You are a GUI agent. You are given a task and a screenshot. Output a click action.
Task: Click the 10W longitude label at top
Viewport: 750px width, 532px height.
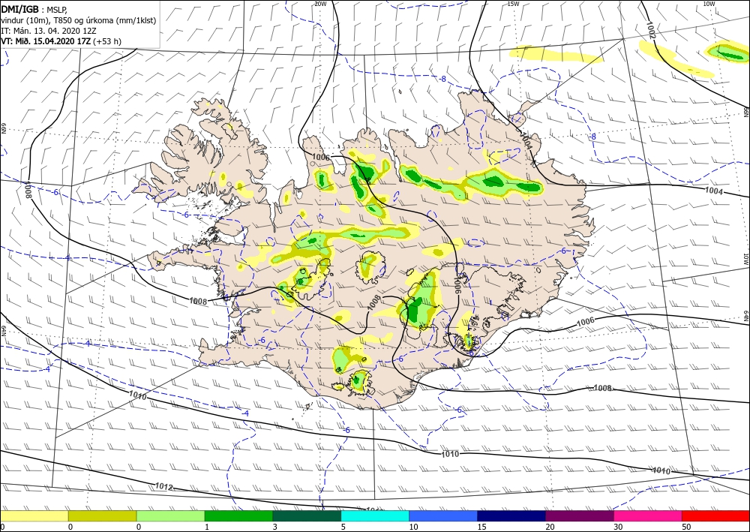pyautogui.click(x=709, y=3)
